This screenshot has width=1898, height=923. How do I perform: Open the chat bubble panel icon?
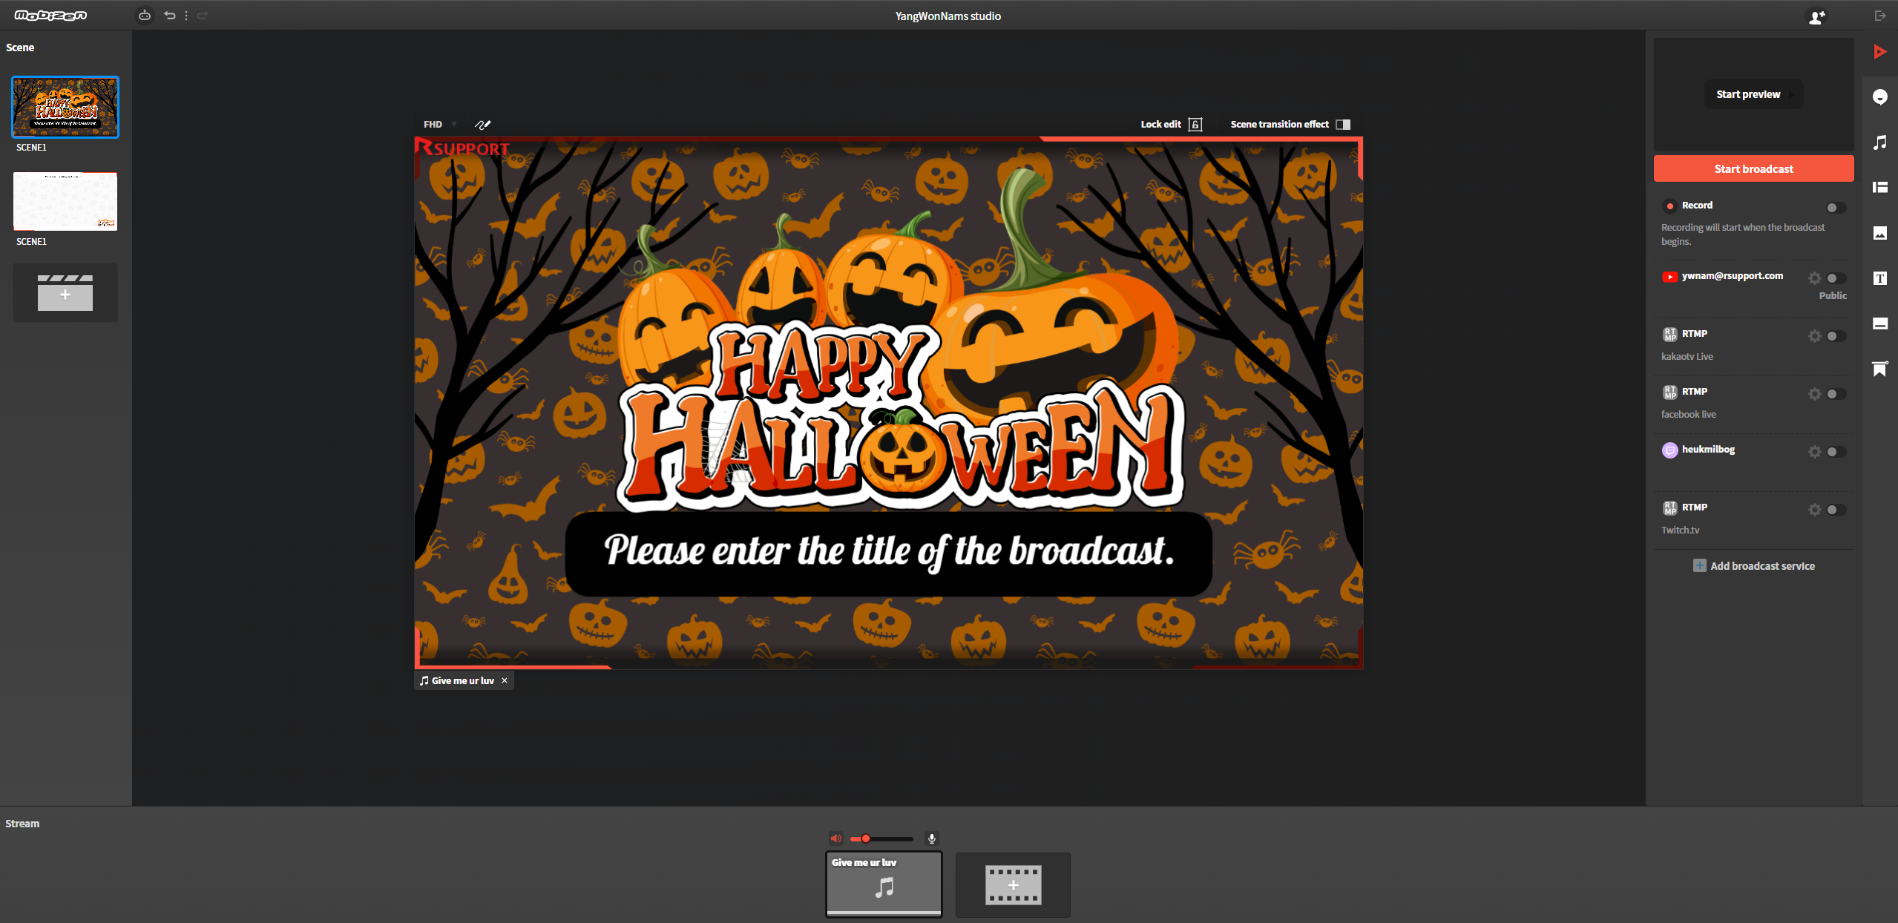coord(1879,97)
